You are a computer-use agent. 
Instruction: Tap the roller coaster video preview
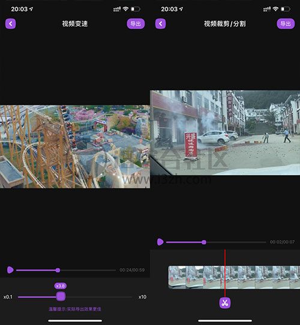point(75,147)
